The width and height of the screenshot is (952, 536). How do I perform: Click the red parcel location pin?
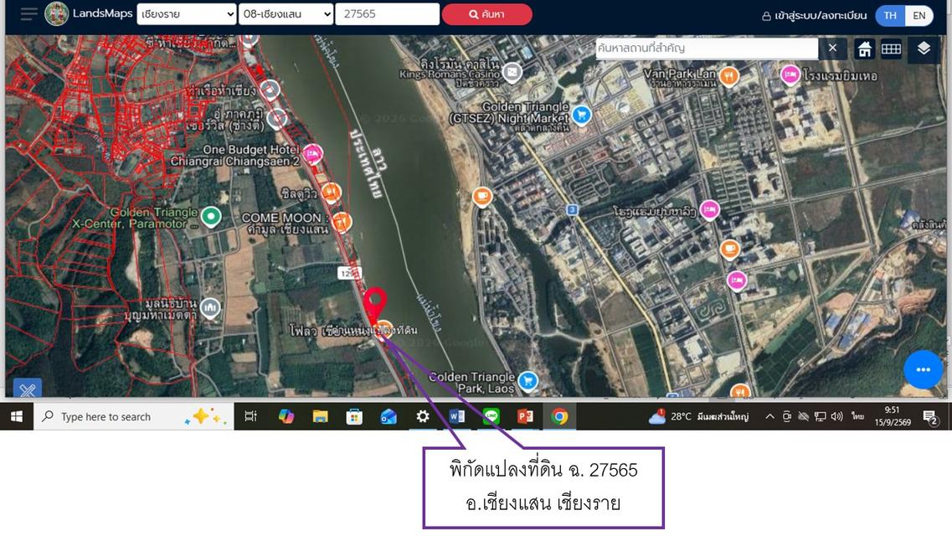(x=375, y=304)
